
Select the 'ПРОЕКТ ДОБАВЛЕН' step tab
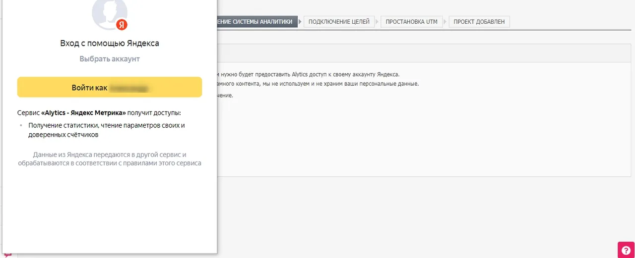coord(479,22)
